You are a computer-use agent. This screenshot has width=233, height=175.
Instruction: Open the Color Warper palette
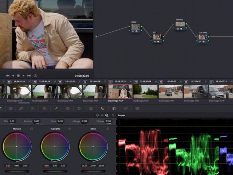[x=44, y=109]
